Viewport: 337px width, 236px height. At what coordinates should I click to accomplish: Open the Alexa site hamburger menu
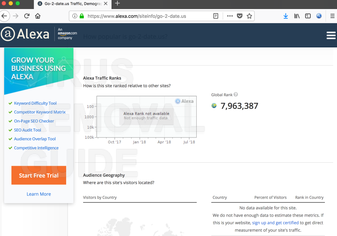(x=331, y=35)
